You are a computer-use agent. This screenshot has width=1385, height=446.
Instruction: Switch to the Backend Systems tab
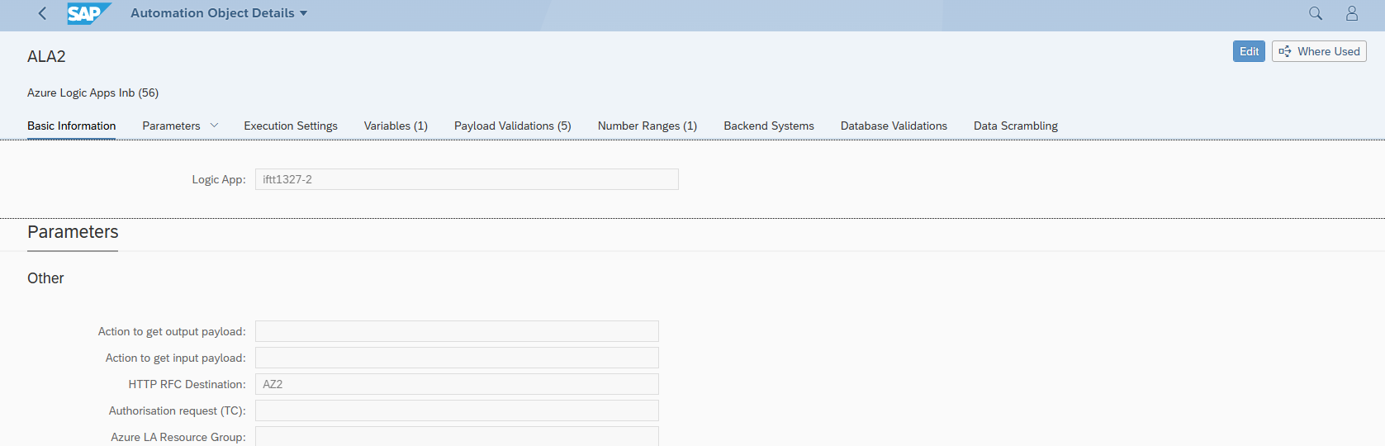(769, 126)
